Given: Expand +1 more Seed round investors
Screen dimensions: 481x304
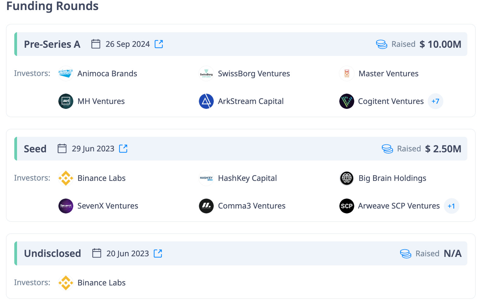Looking at the screenshot, I should click(x=451, y=206).
